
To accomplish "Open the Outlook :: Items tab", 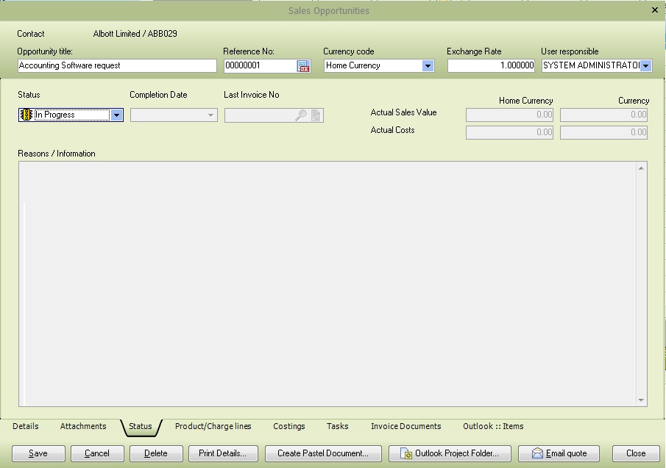I will (493, 426).
